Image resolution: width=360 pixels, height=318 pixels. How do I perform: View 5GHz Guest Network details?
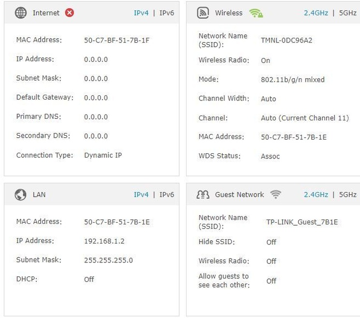pyautogui.click(x=348, y=195)
